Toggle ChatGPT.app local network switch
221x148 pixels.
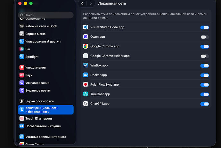tap(205, 104)
